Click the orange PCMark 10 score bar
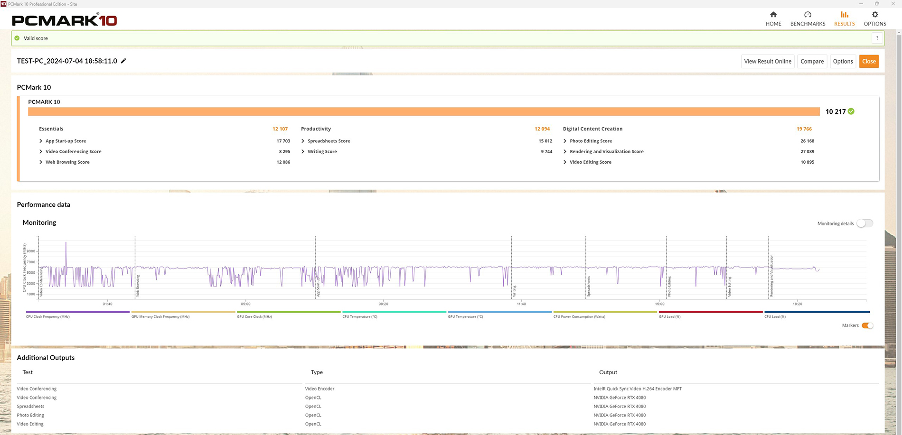The height and width of the screenshot is (435, 902). pyautogui.click(x=424, y=111)
